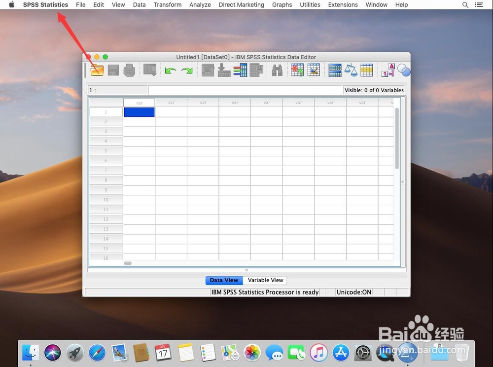Click the first var column header

coord(139,103)
